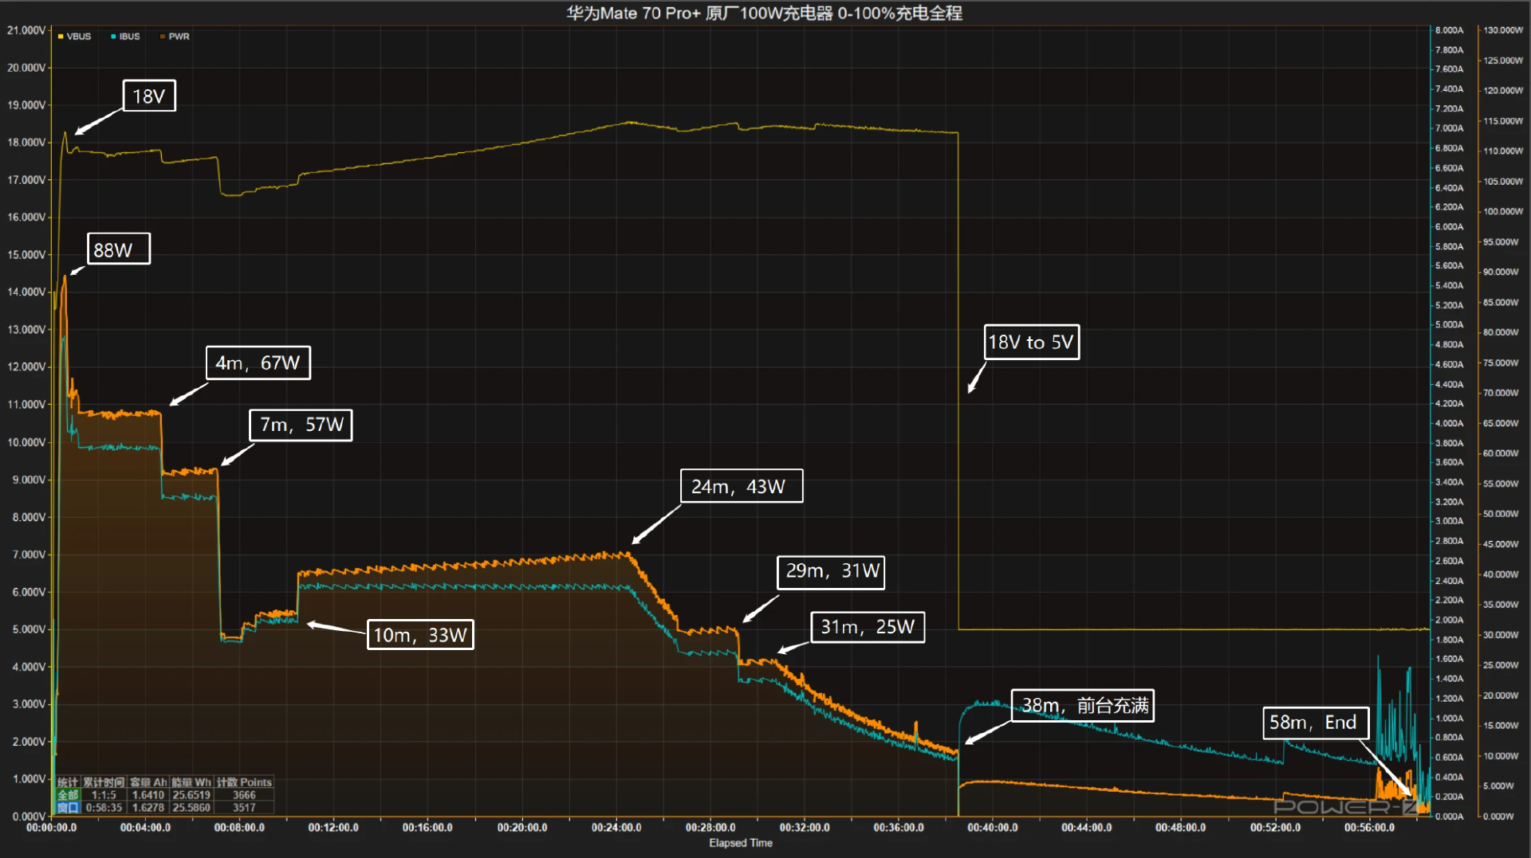The height and width of the screenshot is (858, 1531).
Task: Click the 1.000A current axis label
Action: (1450, 719)
